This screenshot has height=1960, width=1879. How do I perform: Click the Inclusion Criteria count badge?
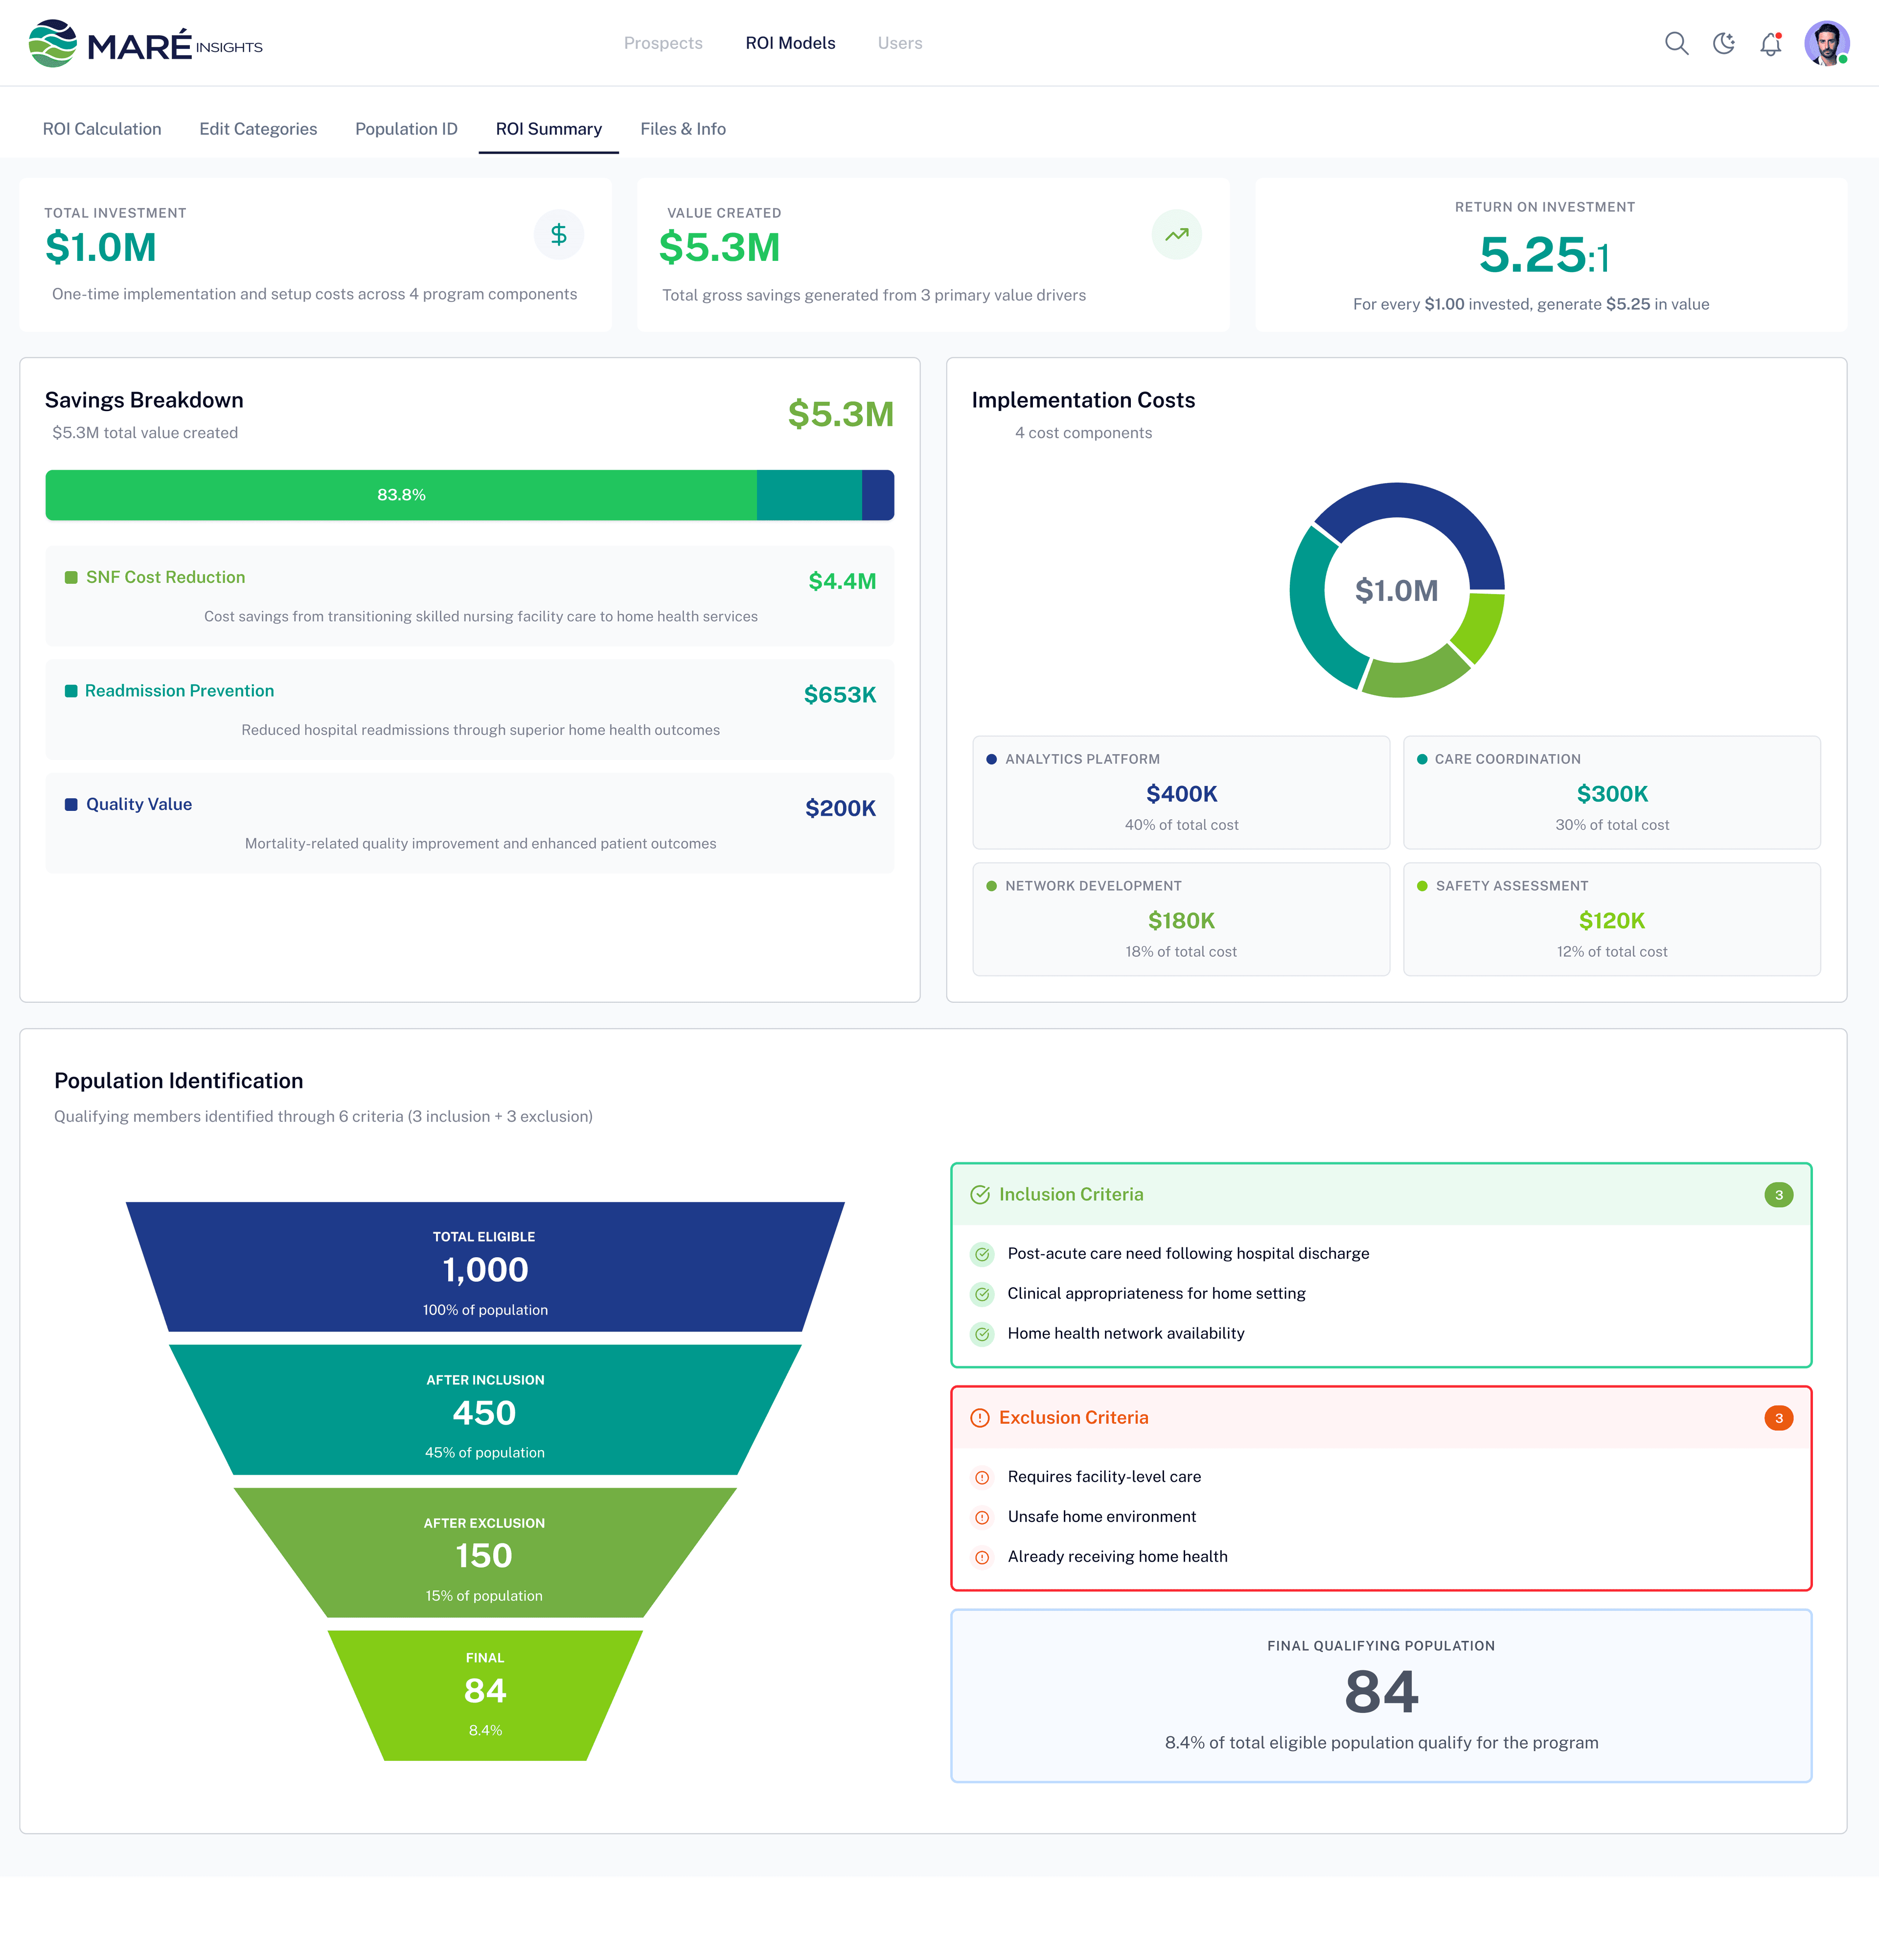coord(1778,1195)
